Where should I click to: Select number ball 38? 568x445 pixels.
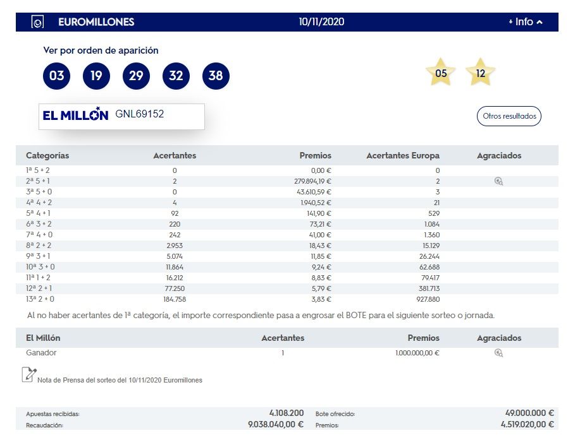pos(216,76)
